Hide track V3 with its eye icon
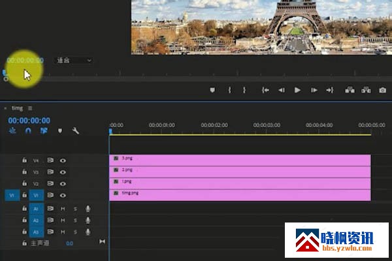Screen dimensions: 392x261 pyautogui.click(x=63, y=172)
